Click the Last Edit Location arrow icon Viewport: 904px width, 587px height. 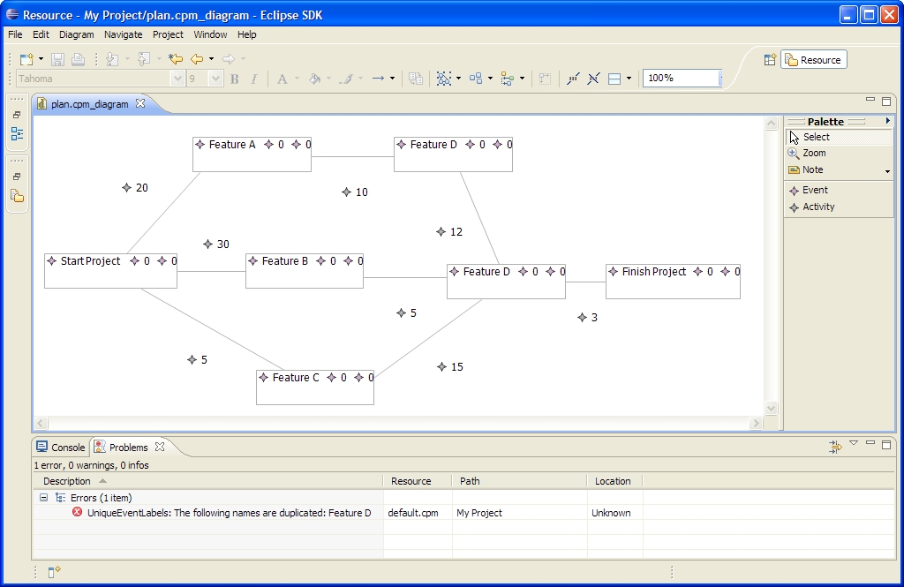pyautogui.click(x=176, y=59)
